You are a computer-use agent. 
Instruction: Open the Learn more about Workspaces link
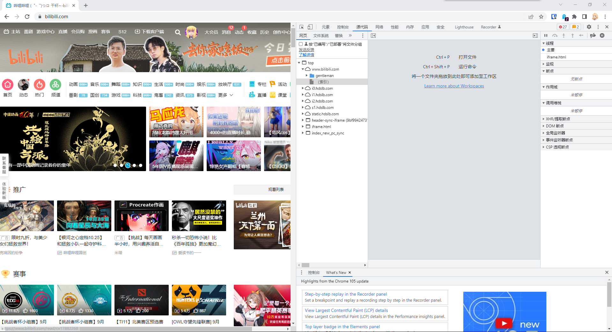click(453, 86)
